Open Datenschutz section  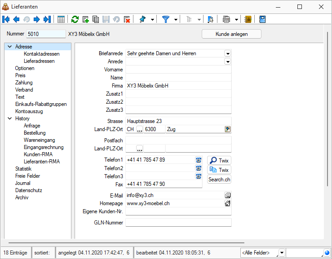point(29,190)
